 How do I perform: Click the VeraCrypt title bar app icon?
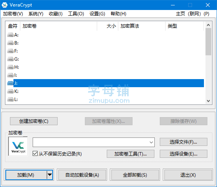(x=5, y=5)
